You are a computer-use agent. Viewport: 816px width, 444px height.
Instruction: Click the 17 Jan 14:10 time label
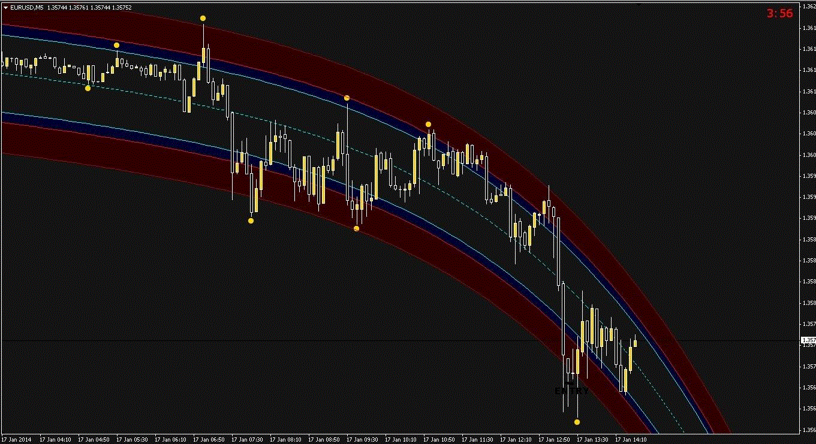point(631,439)
